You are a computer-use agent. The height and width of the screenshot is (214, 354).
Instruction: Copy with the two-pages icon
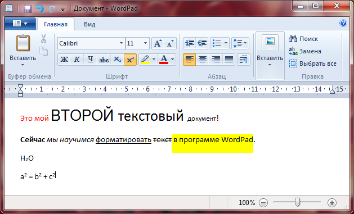(43, 51)
